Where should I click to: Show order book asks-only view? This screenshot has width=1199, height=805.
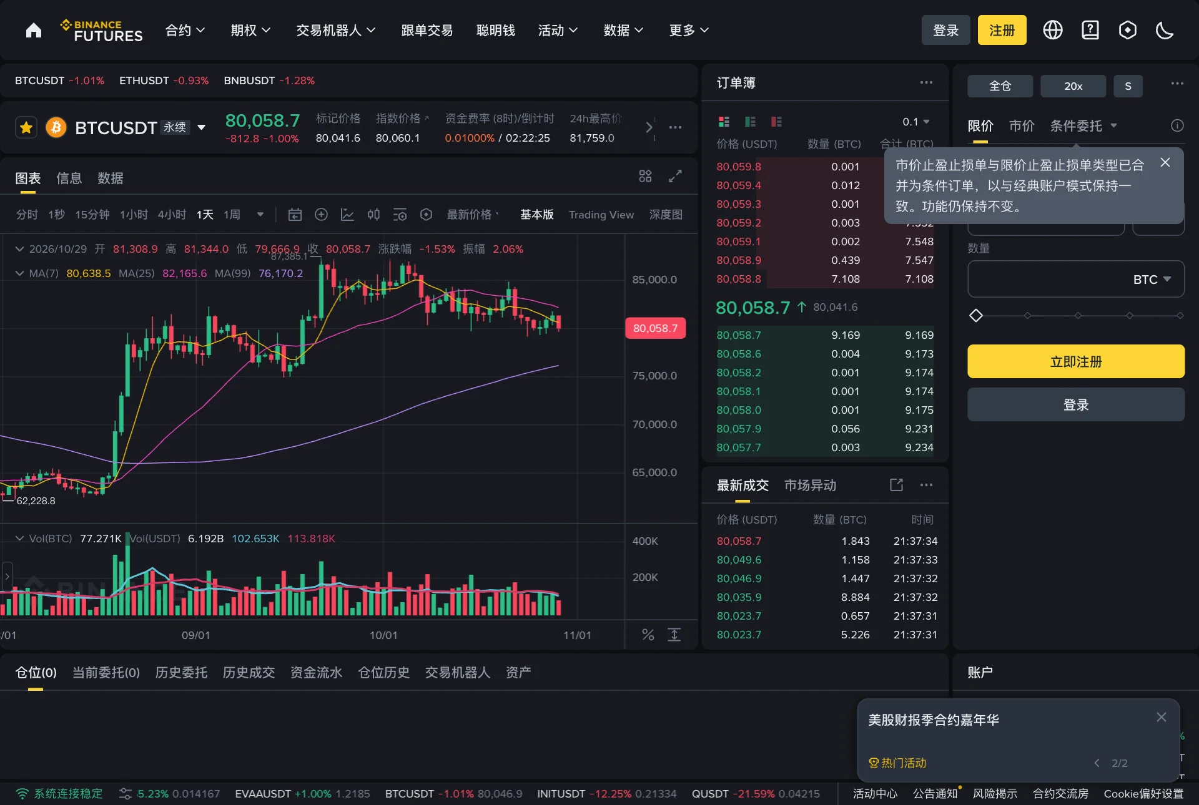776,122
